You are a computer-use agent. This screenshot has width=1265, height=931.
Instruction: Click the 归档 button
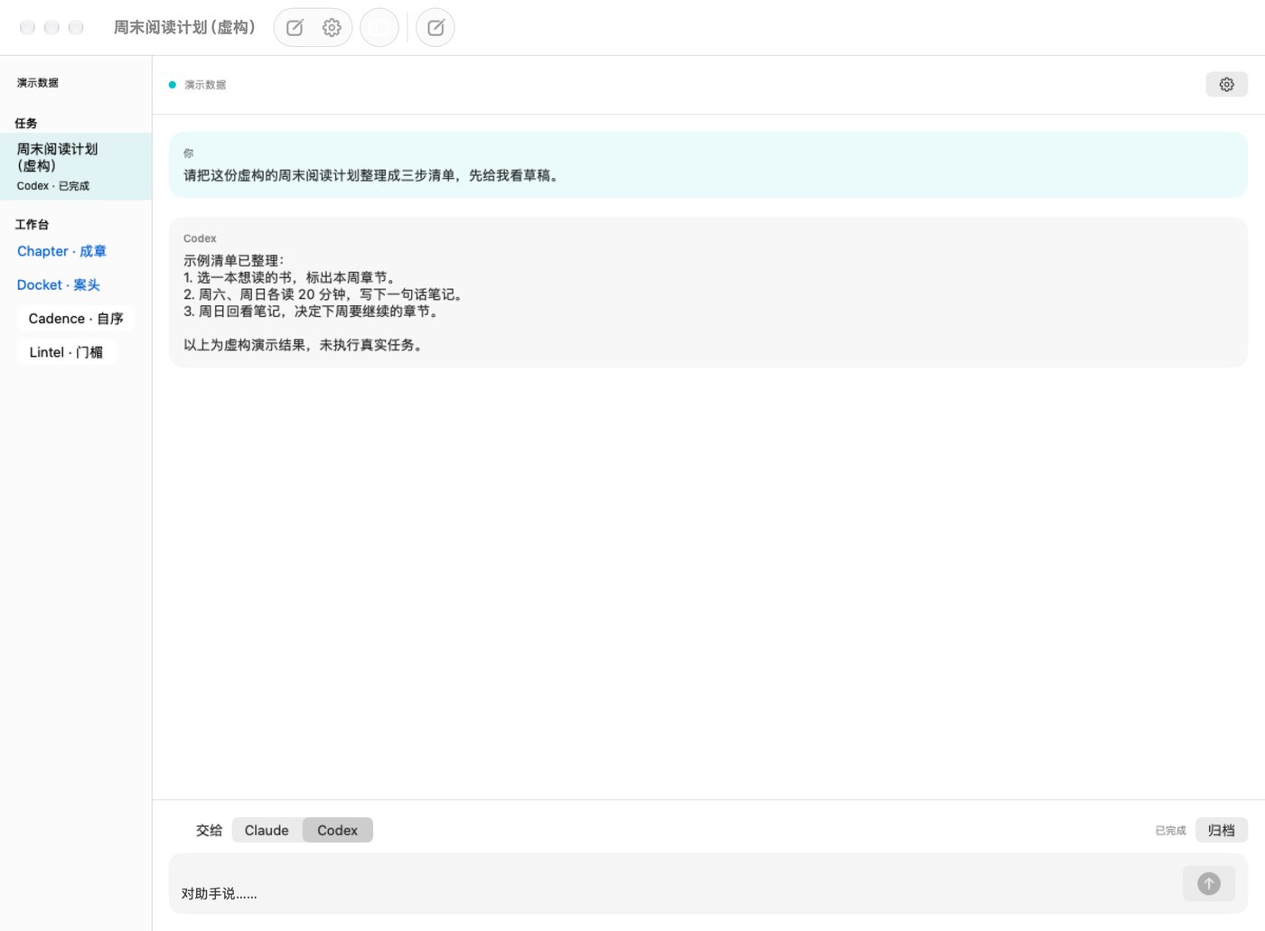click(1222, 830)
